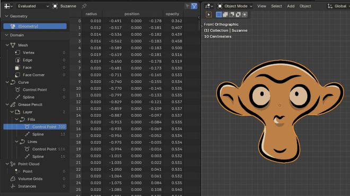Screen dimensions: 350x196
Task: Click the Mesh triangle icon
Action: [x=13, y=45]
